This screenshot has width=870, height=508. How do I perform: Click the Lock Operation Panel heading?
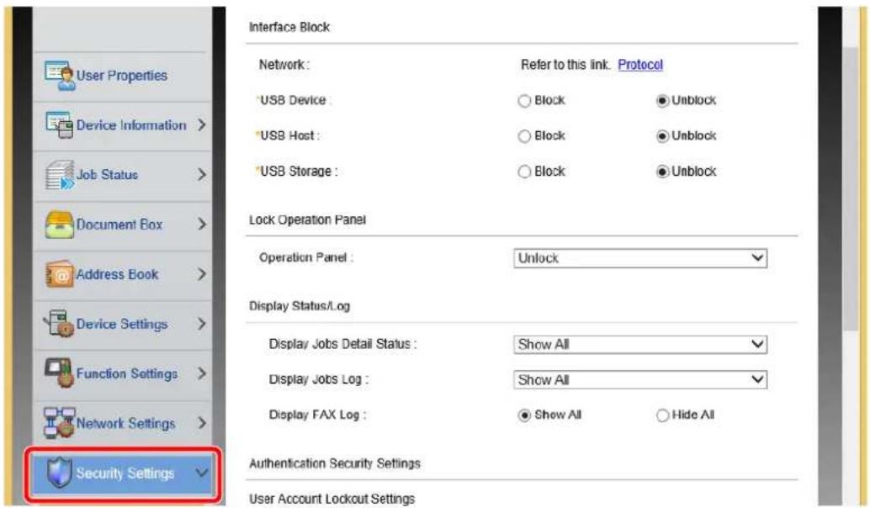click(307, 220)
